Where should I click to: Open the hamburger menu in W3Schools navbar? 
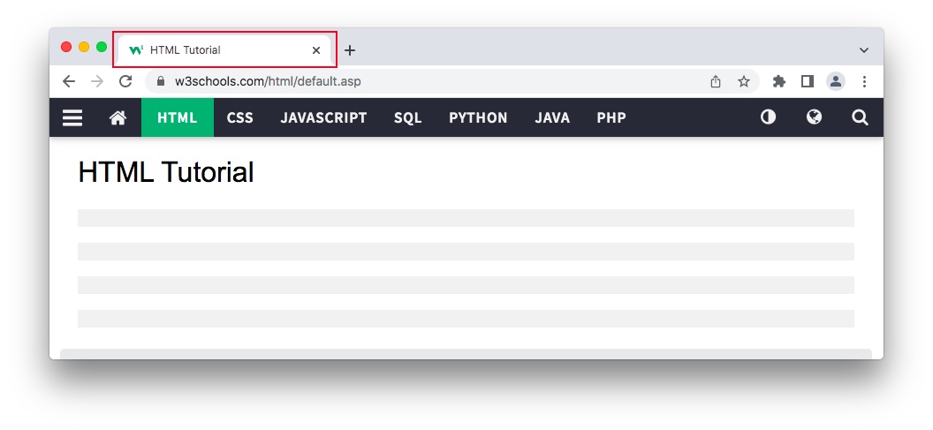(x=72, y=117)
